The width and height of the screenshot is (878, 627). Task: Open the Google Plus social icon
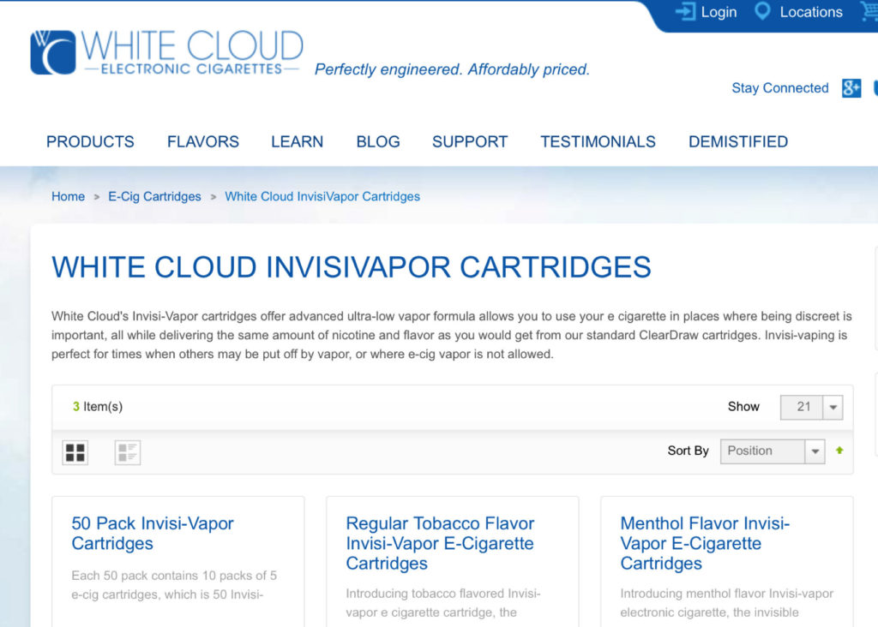(x=851, y=88)
